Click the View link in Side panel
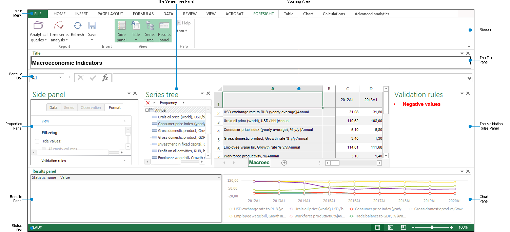This screenshot has width=510, height=232. [x=45, y=121]
